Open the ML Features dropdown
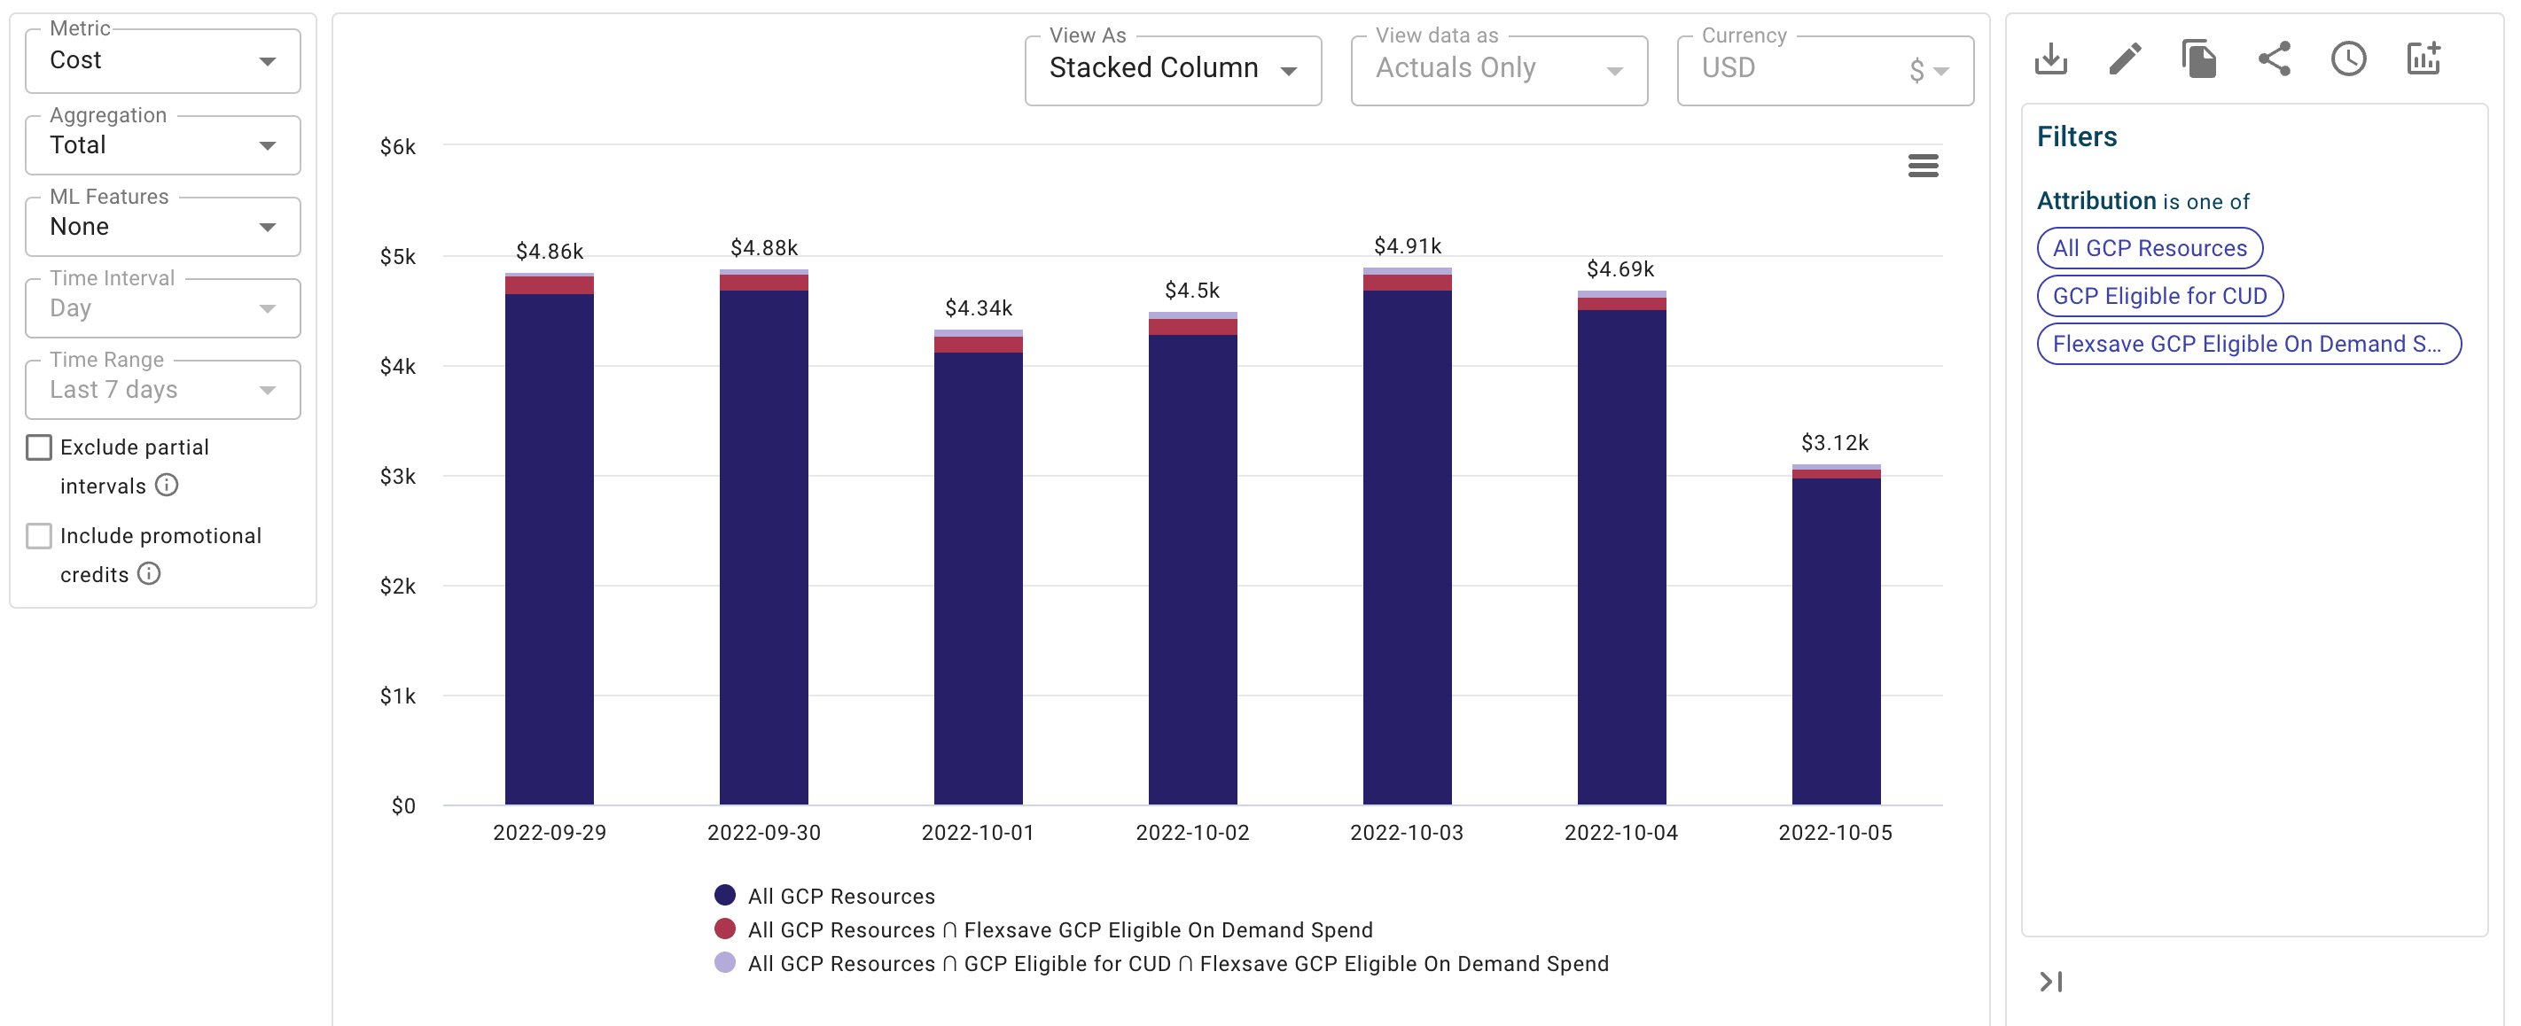The height and width of the screenshot is (1026, 2521). tap(162, 227)
